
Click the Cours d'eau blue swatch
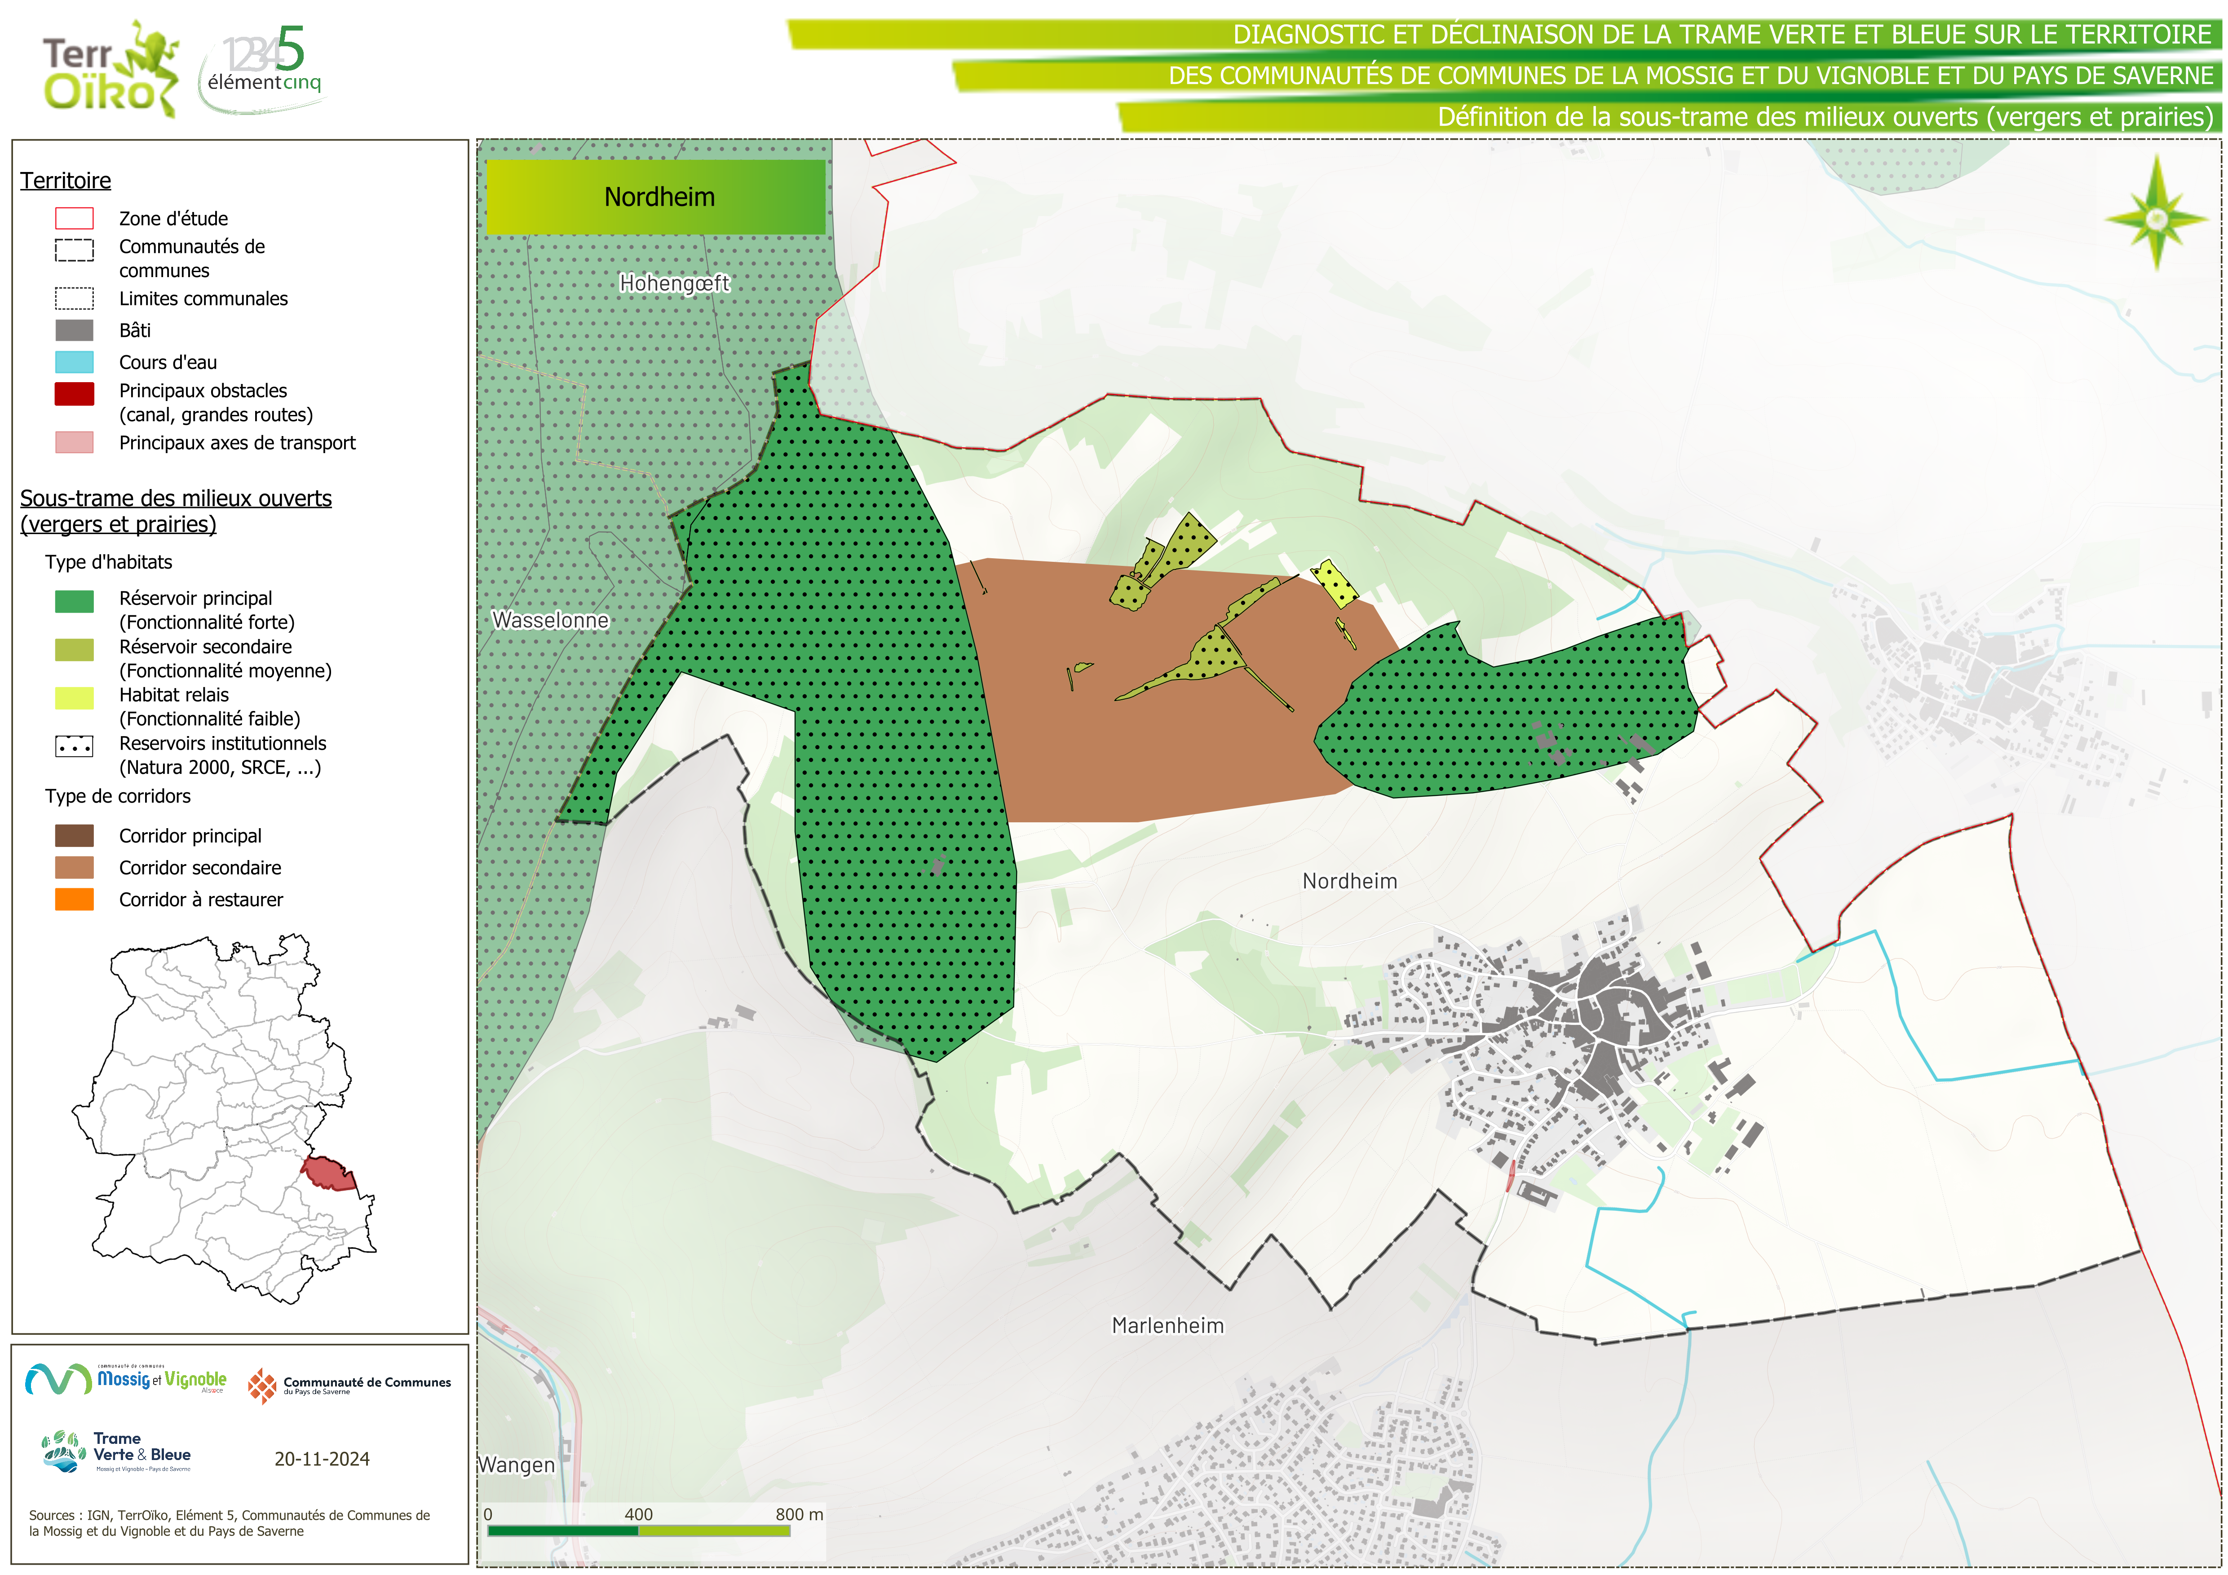(x=75, y=362)
